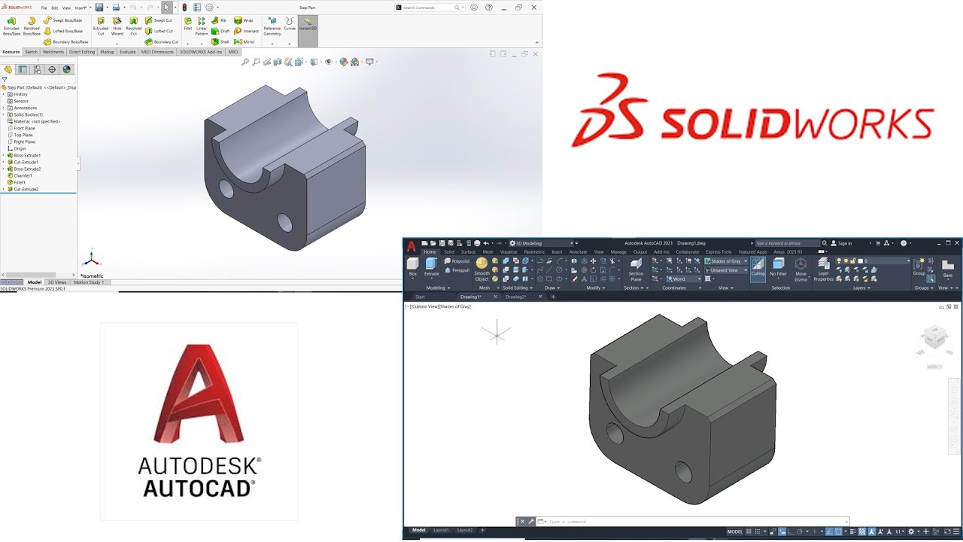963x542 pixels.
Task: Click the AutoCAD Smooth Object tool
Action: click(x=481, y=269)
